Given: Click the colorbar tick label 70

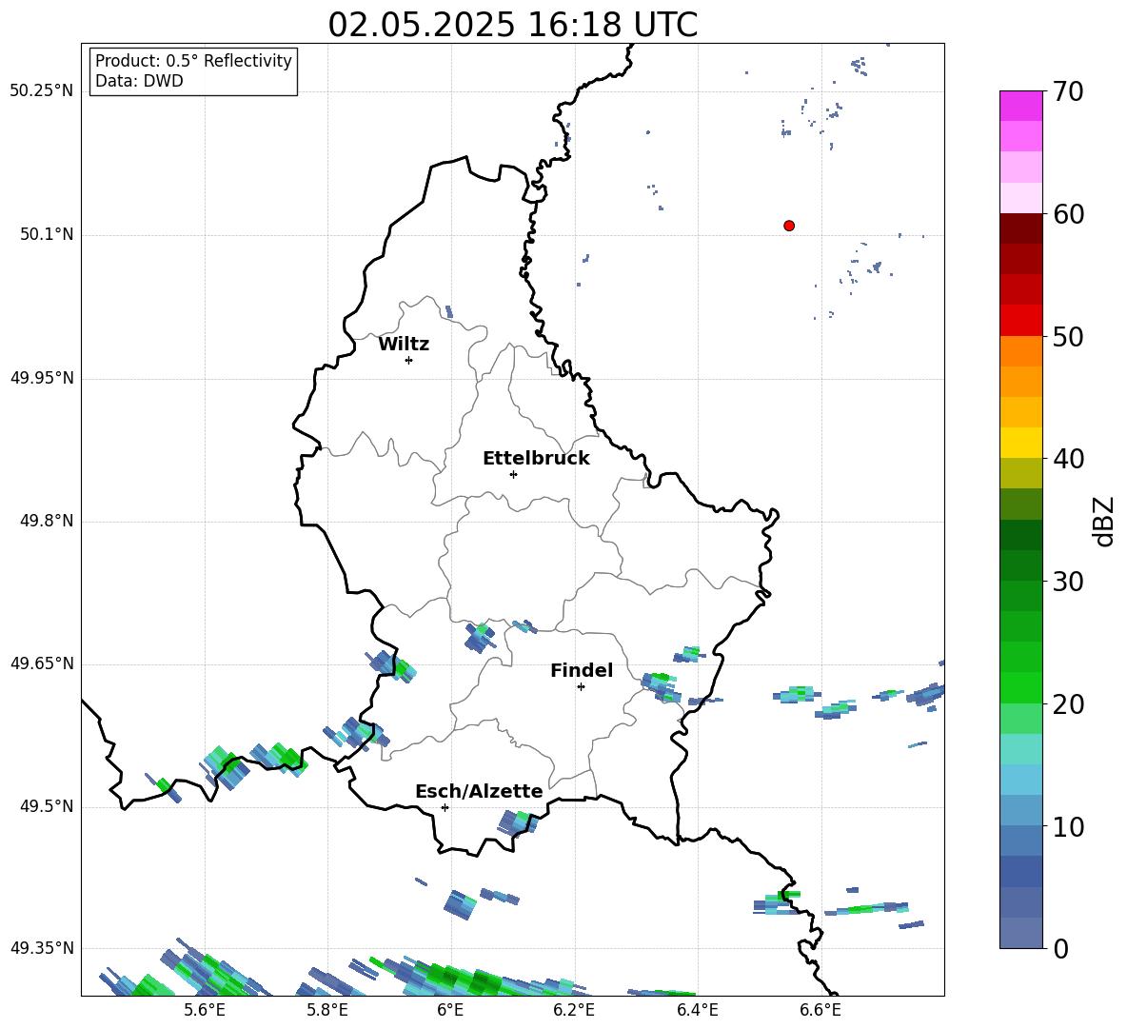Looking at the screenshot, I should [x=1068, y=91].
